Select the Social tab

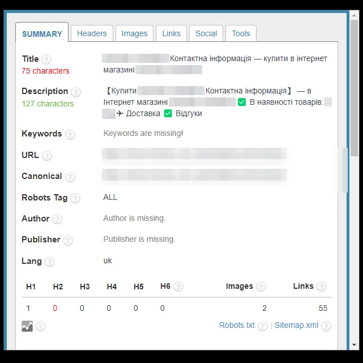click(206, 33)
